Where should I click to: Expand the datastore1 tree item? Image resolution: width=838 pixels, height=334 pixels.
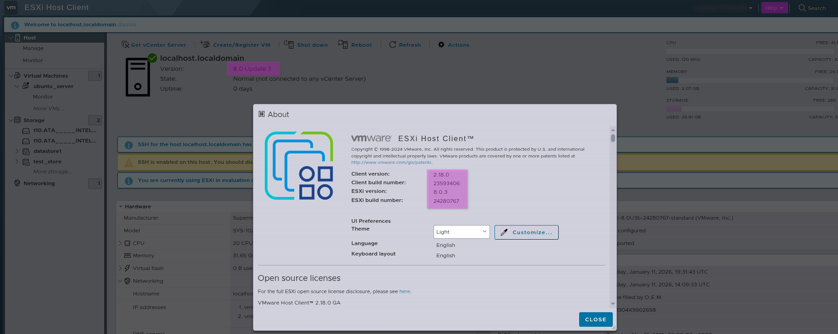pos(17,151)
